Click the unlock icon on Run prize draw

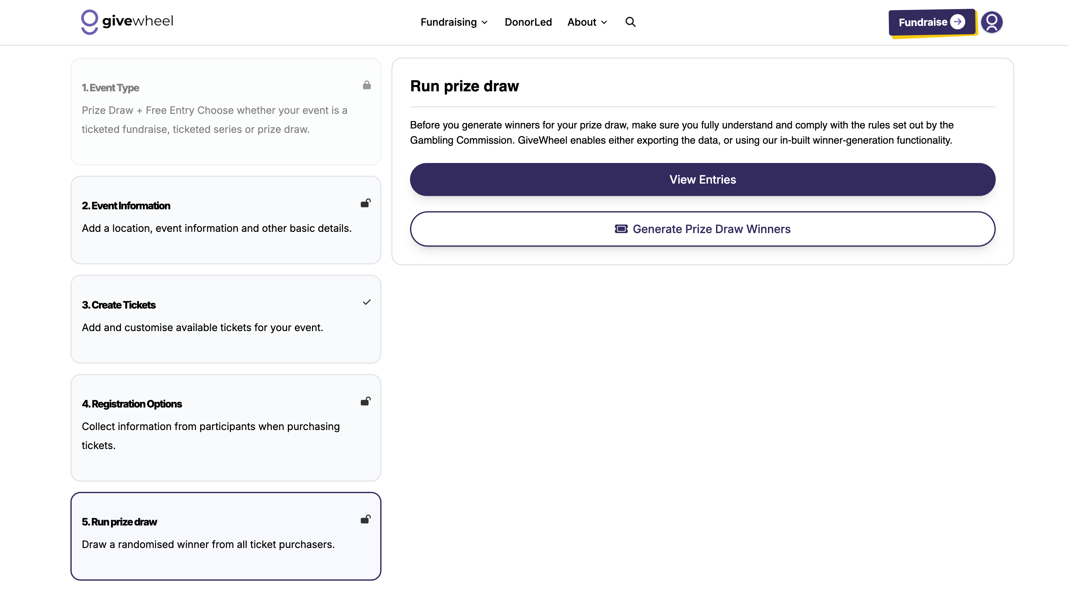point(365,519)
